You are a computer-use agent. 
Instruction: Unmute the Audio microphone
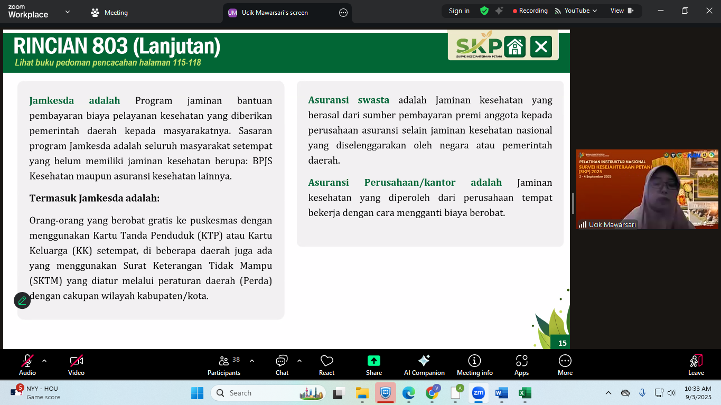27,365
